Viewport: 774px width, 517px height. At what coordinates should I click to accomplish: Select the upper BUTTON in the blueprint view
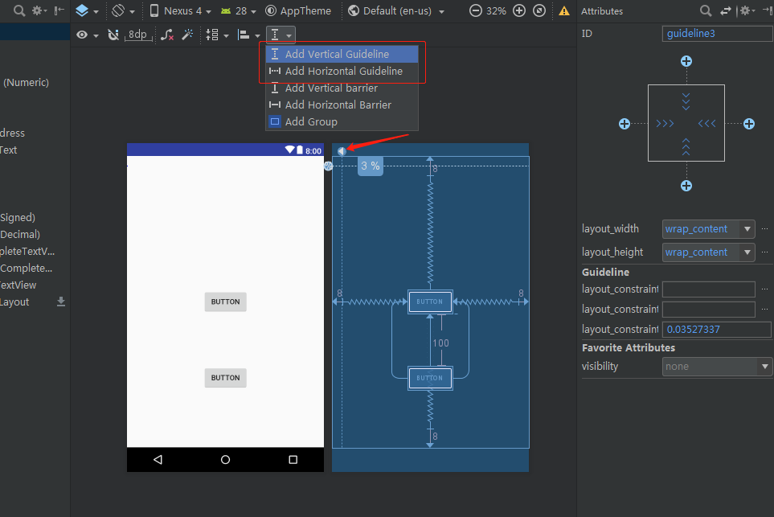pos(430,302)
